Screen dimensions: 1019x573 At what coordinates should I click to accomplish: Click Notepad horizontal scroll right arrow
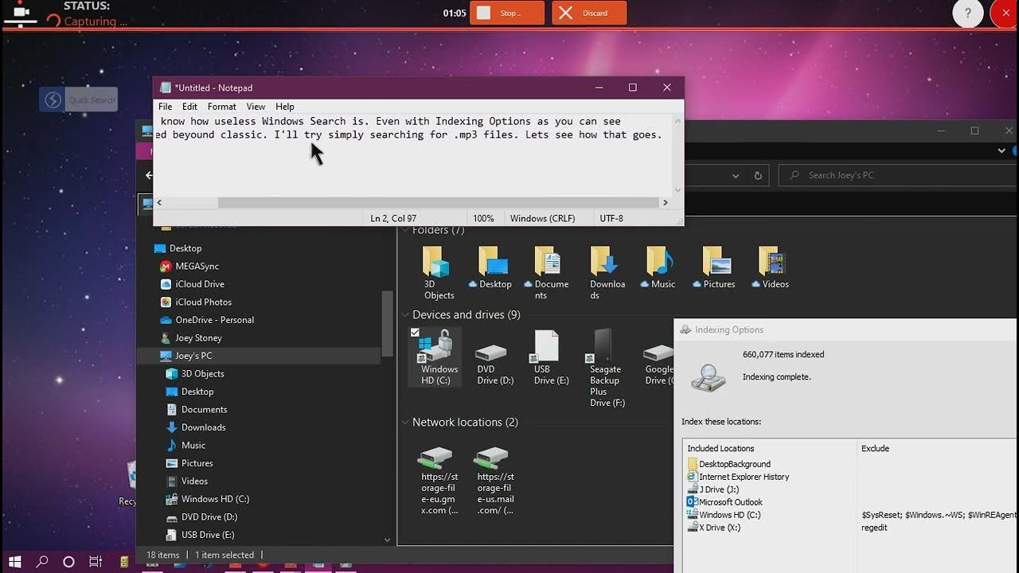coord(666,203)
